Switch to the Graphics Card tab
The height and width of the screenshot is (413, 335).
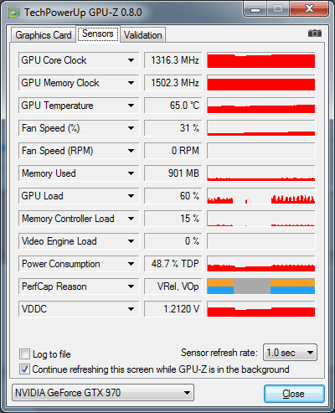44,35
